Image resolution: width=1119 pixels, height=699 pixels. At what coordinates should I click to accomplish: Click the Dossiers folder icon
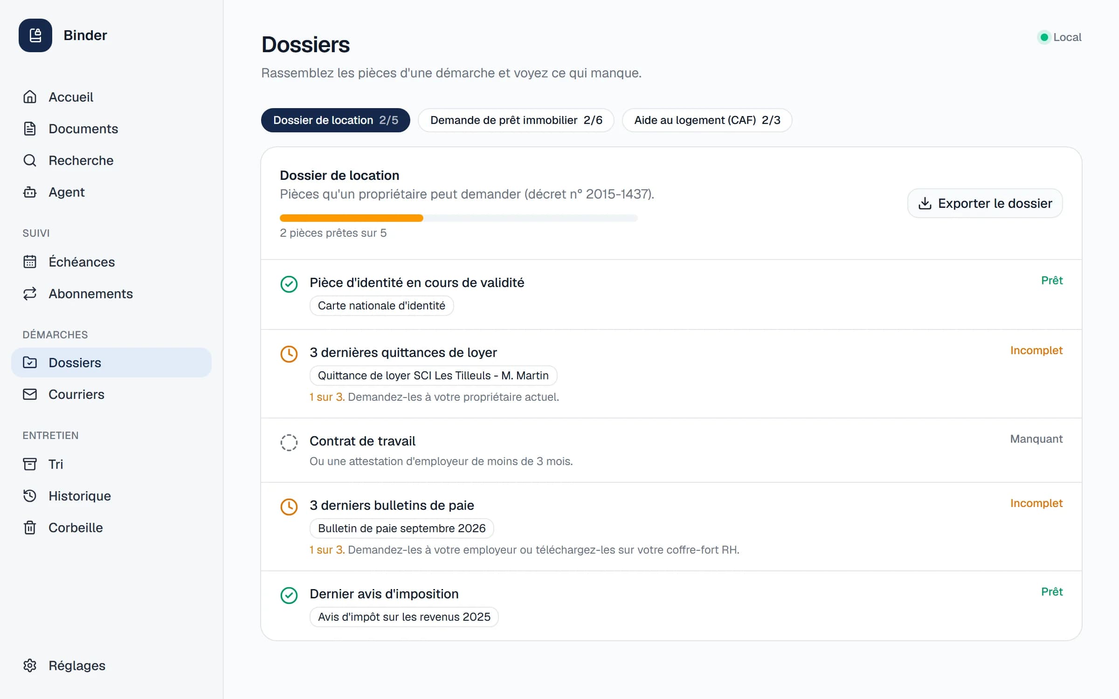30,363
